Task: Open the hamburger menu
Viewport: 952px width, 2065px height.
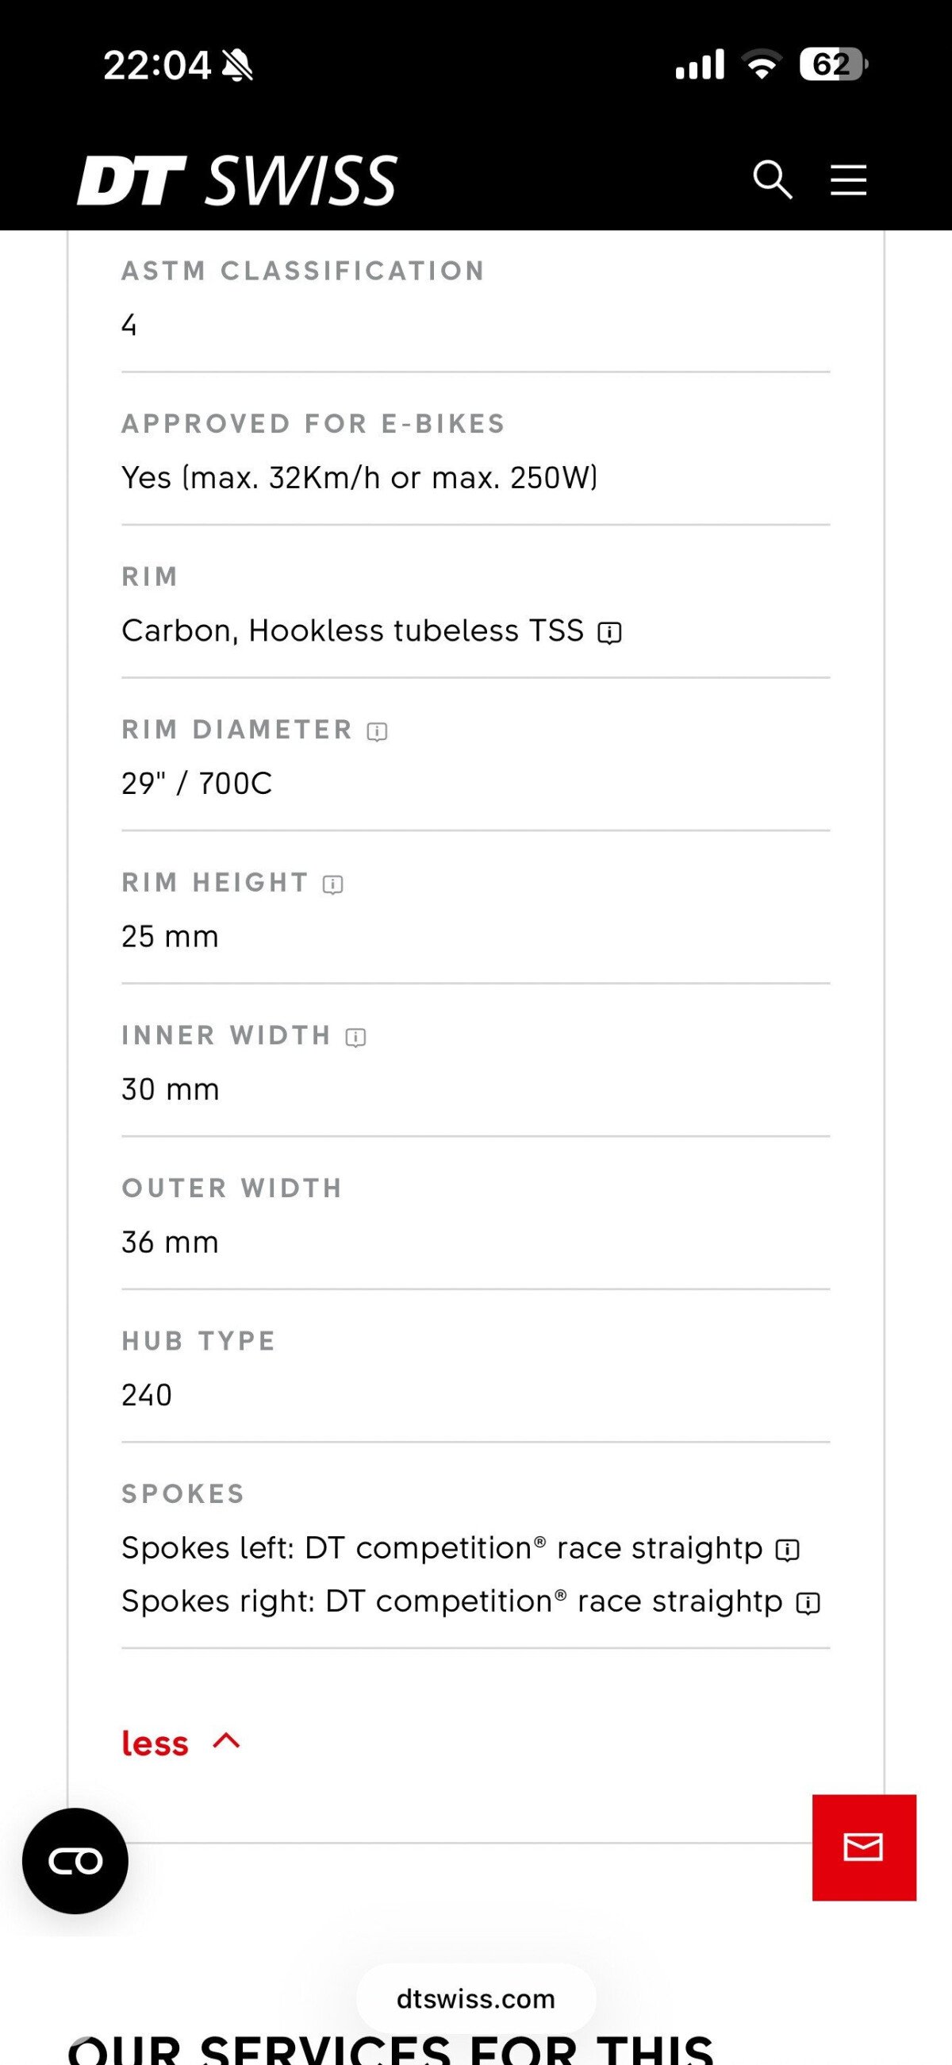Action: pyautogui.click(x=848, y=179)
